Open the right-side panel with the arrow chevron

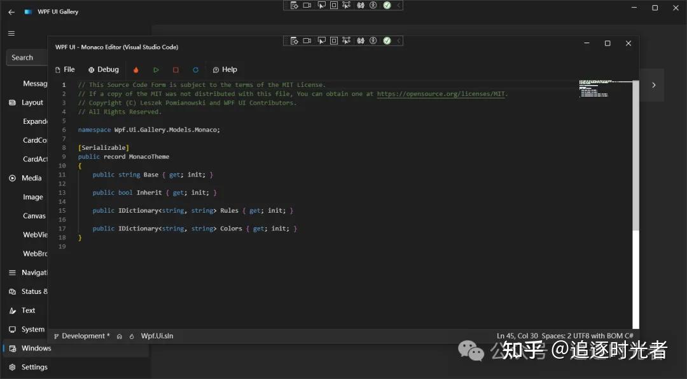(x=654, y=84)
